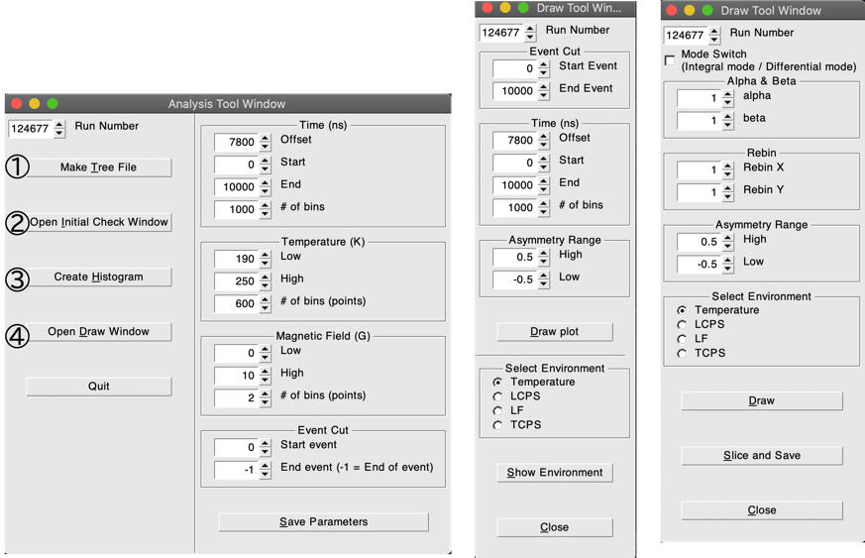Increase Asymmetry Range High in middle Draw Tool Window
Viewport: 865px width, 558px height.
click(544, 253)
